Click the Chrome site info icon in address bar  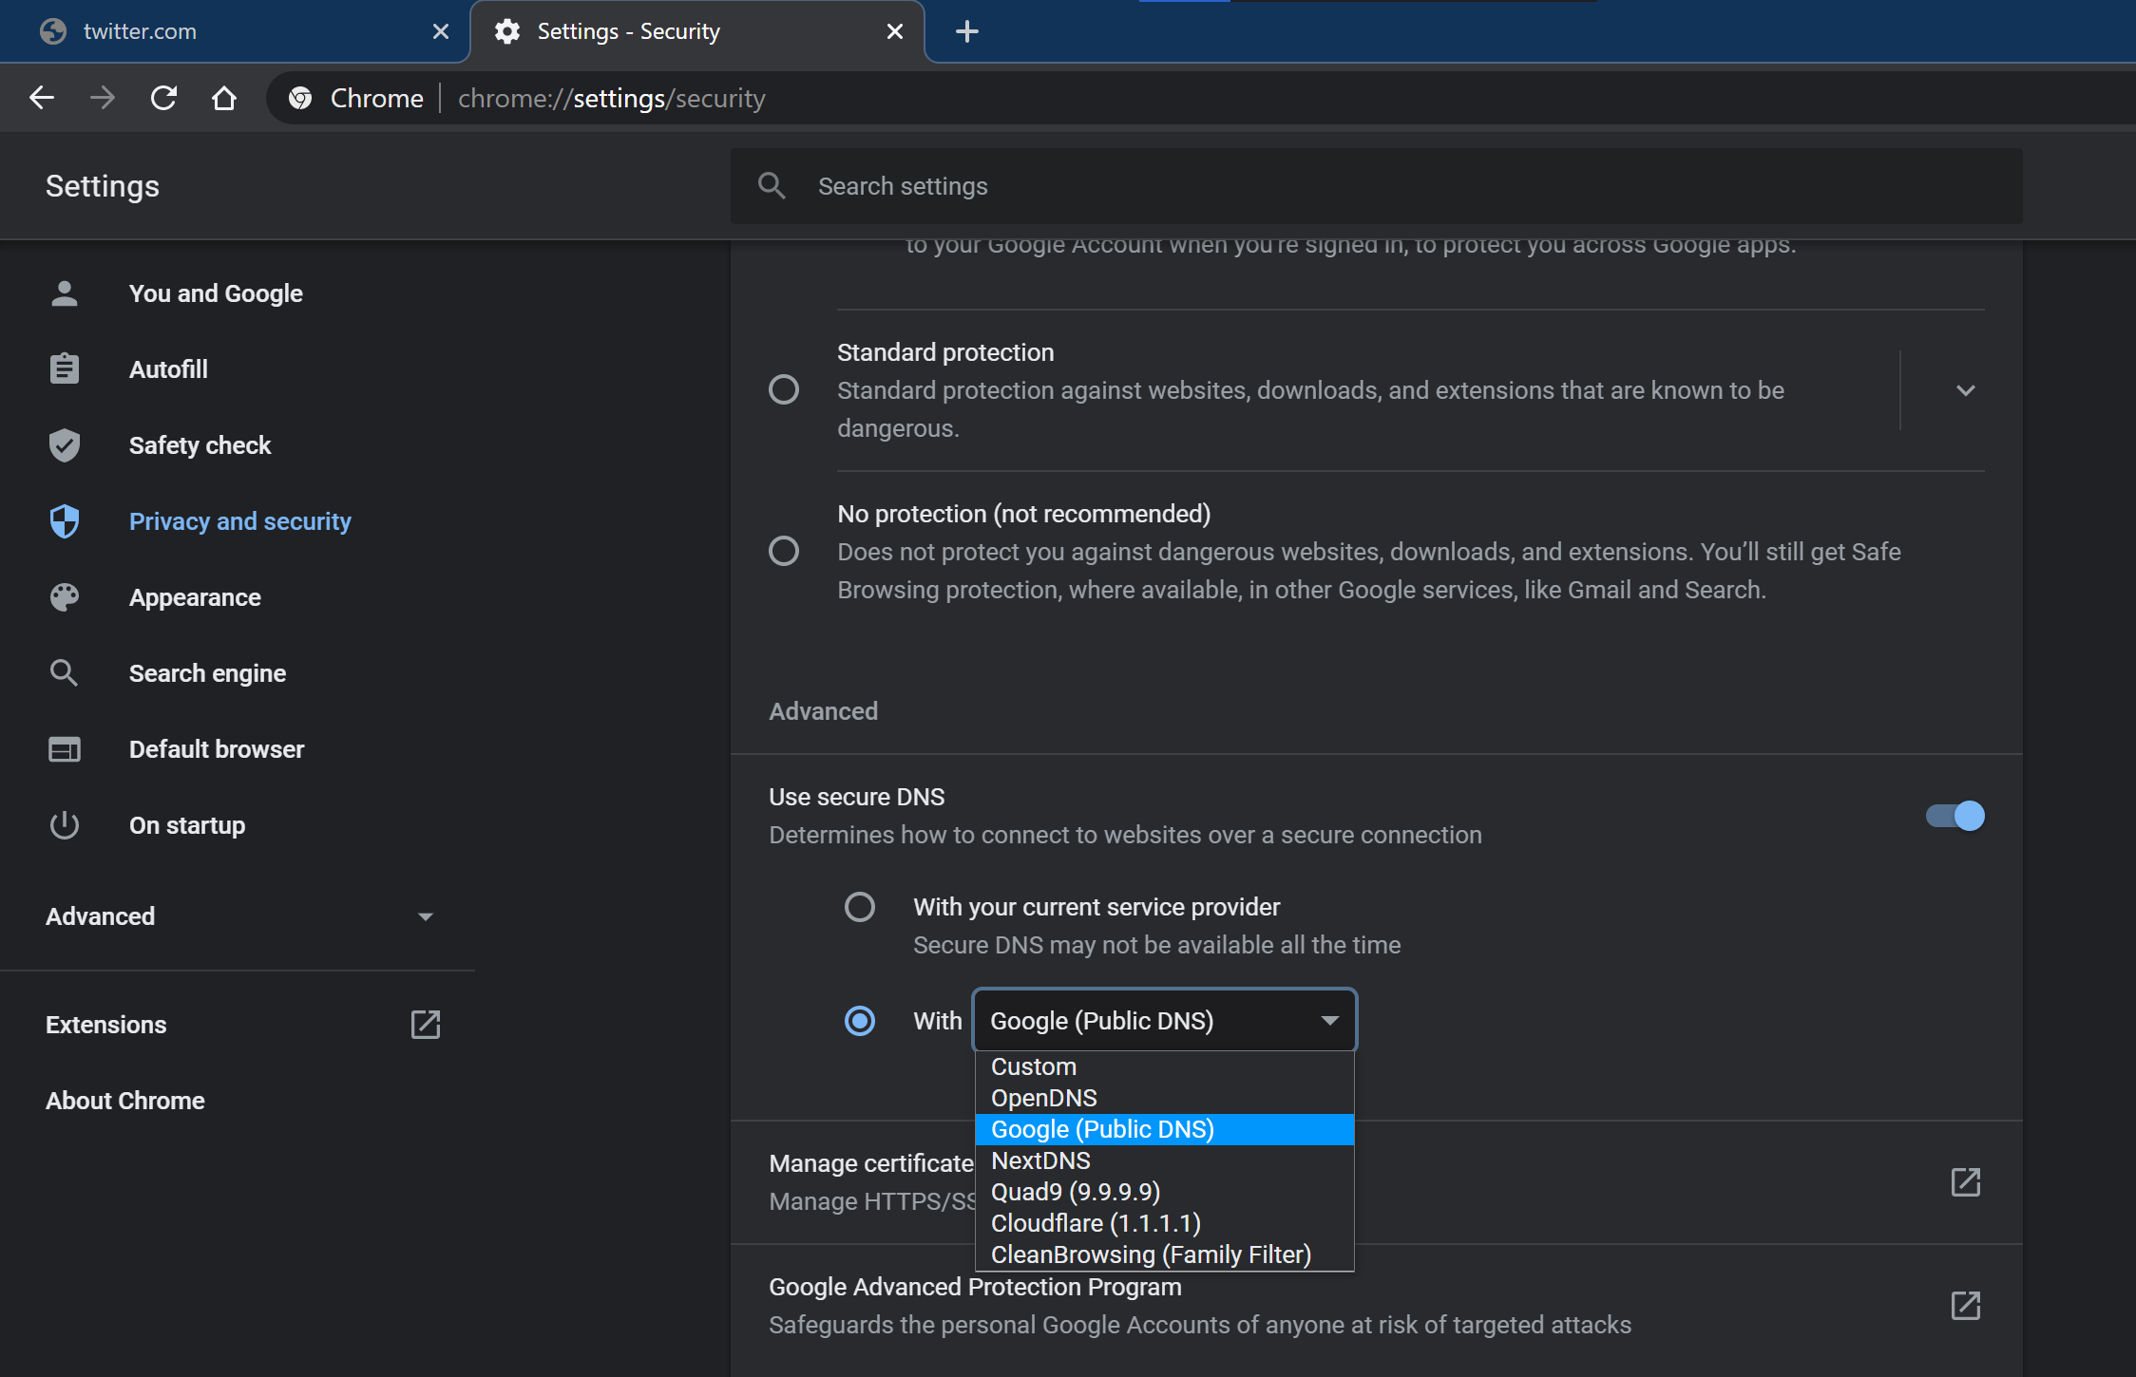tap(300, 98)
